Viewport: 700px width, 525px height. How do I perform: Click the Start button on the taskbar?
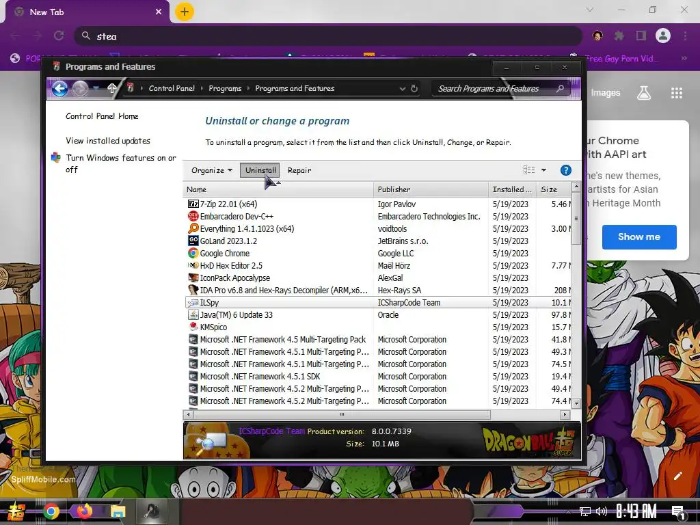coord(16,511)
